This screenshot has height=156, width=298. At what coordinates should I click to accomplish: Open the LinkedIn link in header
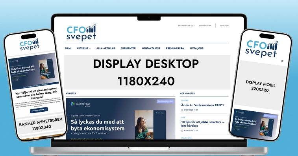(x=225, y=25)
